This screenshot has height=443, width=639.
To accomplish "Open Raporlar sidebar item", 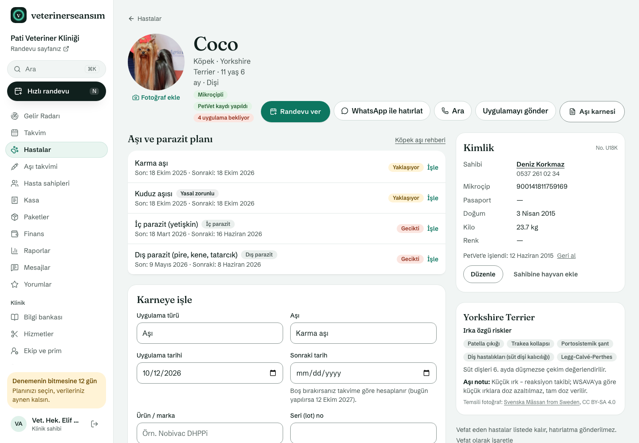I will tap(56, 251).
